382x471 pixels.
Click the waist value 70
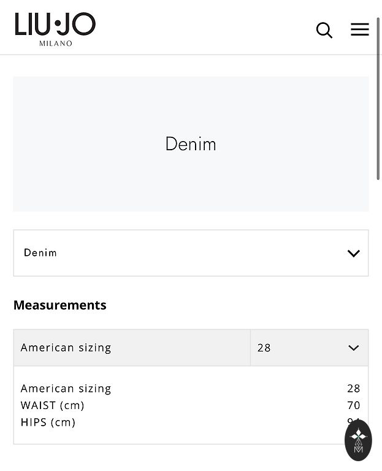click(x=354, y=405)
